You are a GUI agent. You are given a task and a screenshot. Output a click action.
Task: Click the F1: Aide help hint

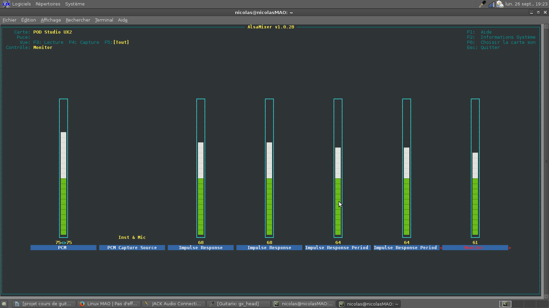click(479, 32)
